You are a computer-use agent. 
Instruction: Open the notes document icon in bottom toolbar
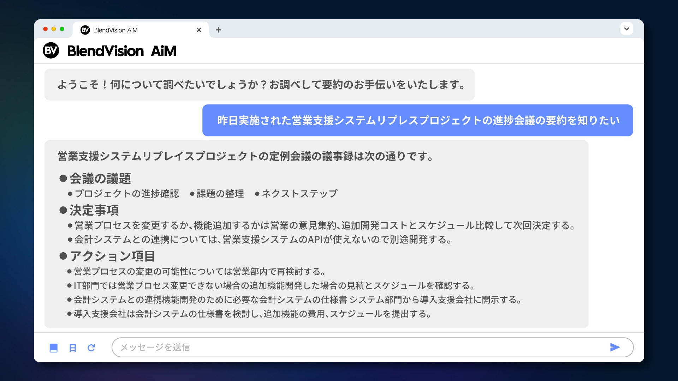point(72,348)
